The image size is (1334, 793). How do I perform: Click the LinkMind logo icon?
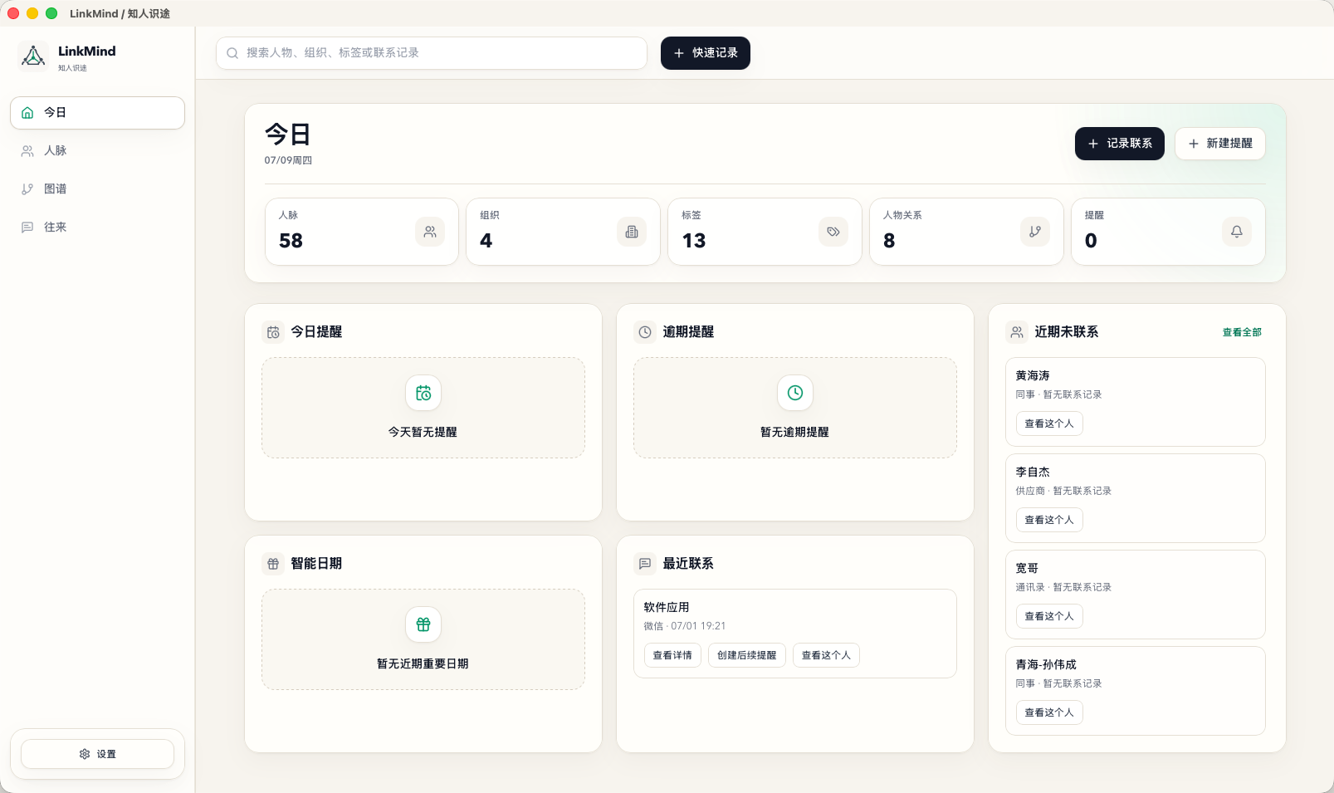[x=33, y=56]
